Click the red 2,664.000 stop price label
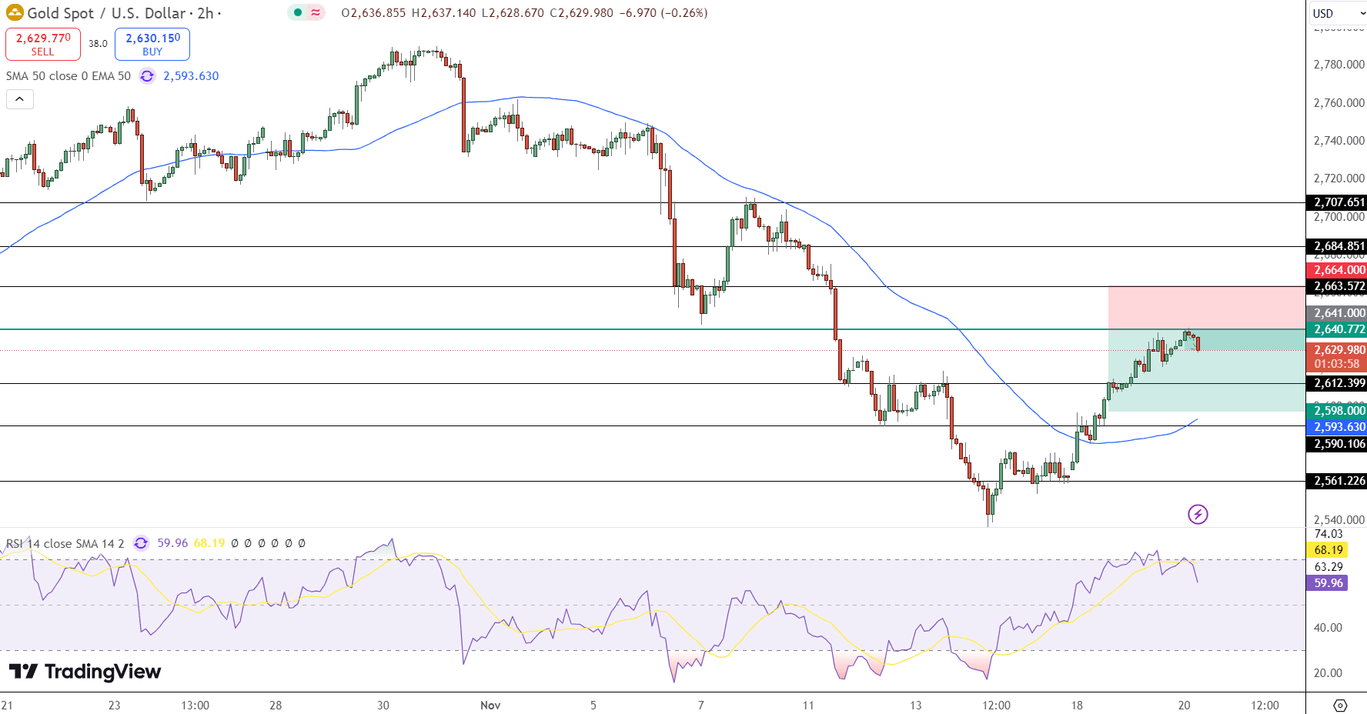The width and height of the screenshot is (1367, 714). click(1337, 270)
